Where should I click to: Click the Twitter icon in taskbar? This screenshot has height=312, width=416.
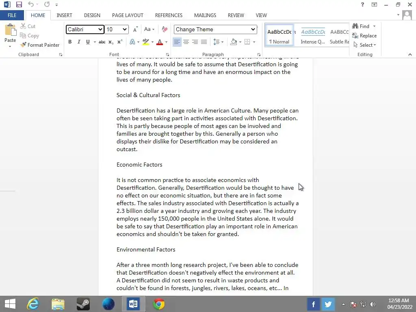point(328,304)
